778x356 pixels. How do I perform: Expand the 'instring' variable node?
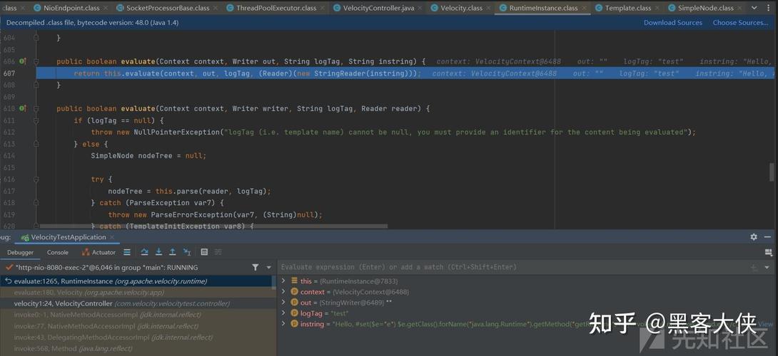tap(283, 324)
